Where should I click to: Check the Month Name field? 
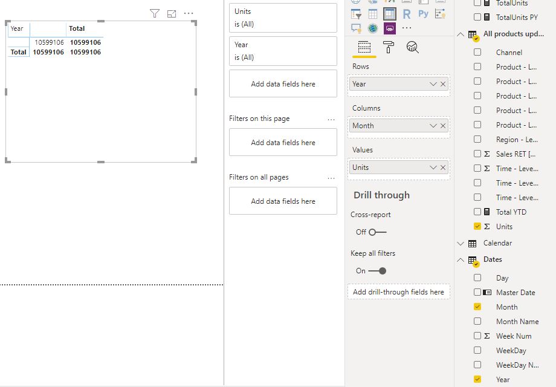point(477,321)
